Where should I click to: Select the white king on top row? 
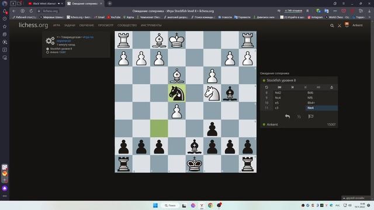coord(176,40)
